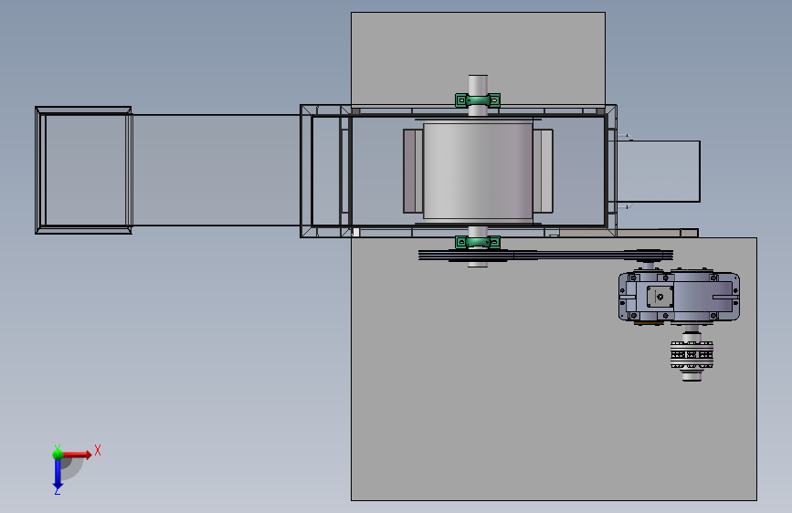The image size is (792, 513).
Task: Select the central cylindrical drum
Action: point(478,171)
